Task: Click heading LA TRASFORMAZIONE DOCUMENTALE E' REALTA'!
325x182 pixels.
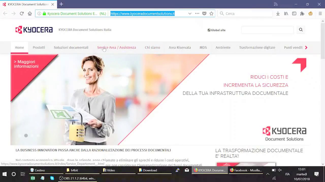Action: [259, 153]
